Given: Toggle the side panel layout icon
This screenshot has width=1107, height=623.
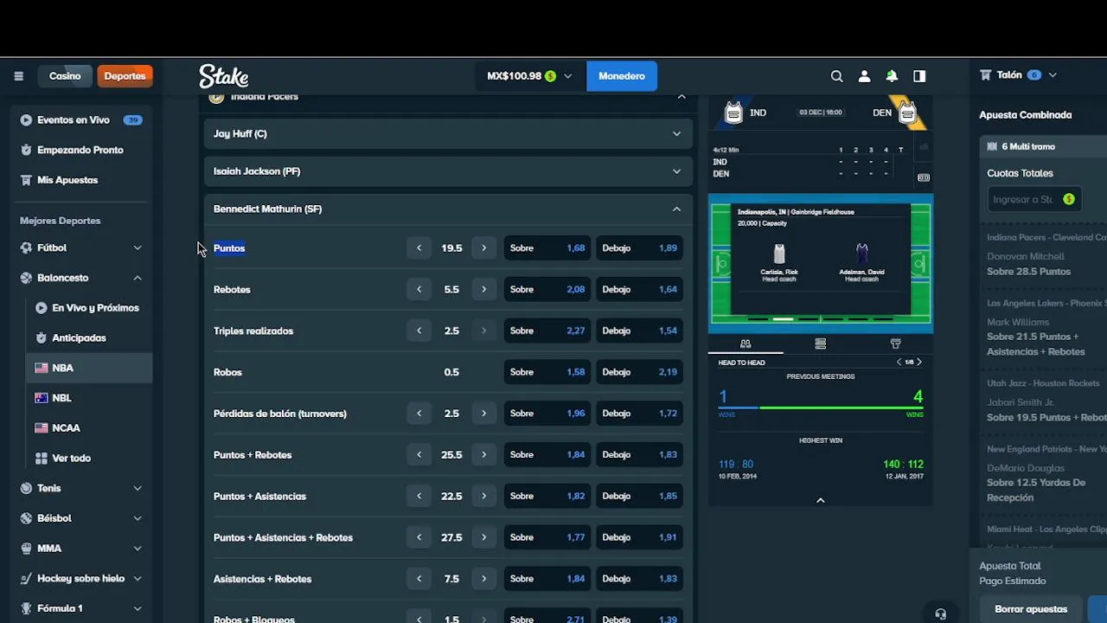Looking at the screenshot, I should 919,76.
